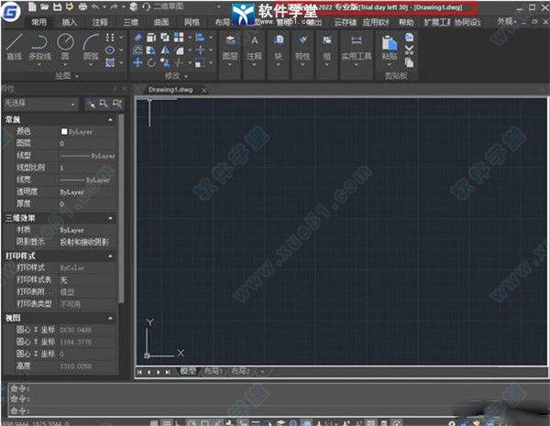
Task: Open the 帮助 ribbon tab
Action: (x=406, y=21)
